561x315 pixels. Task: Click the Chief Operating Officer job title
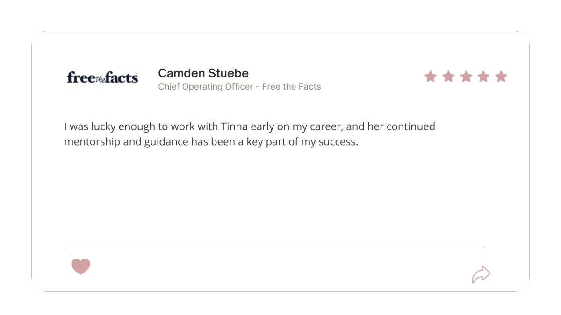[x=206, y=87]
